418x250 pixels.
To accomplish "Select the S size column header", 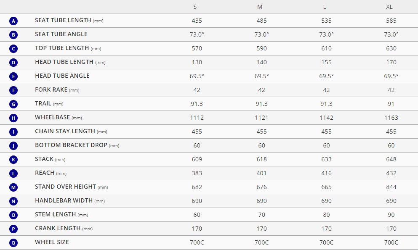I will (195, 7).
